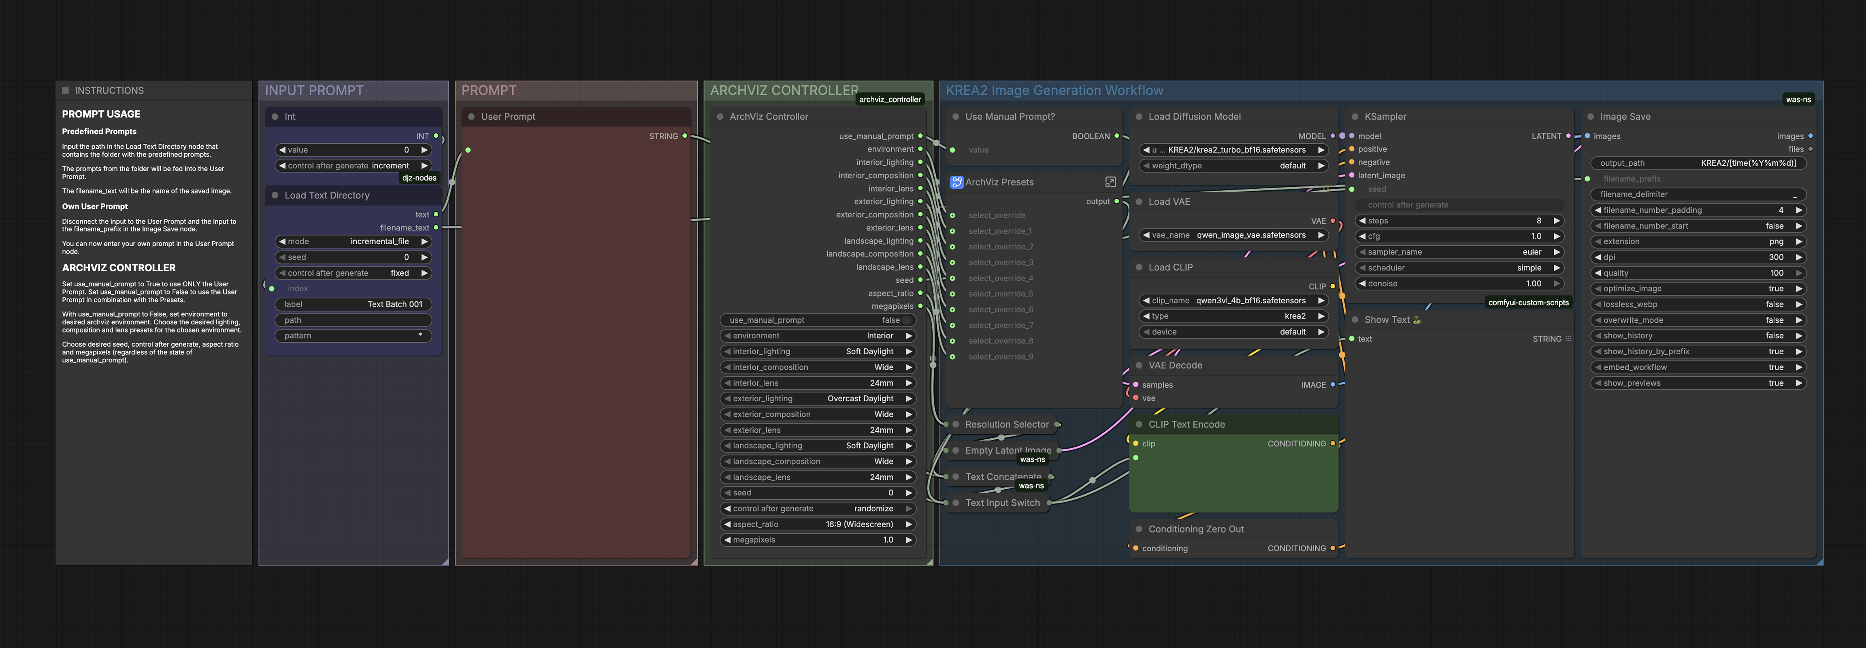Select the KREA2 Image Generation Workflow group title

click(1055, 91)
